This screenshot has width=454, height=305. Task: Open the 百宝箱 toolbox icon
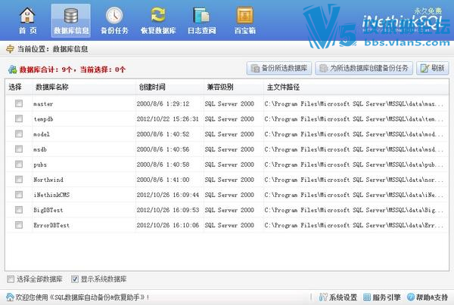[245, 15]
